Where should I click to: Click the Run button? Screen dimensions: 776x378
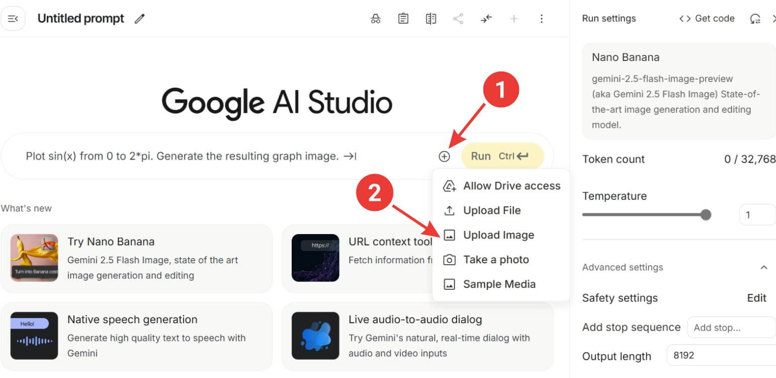502,156
